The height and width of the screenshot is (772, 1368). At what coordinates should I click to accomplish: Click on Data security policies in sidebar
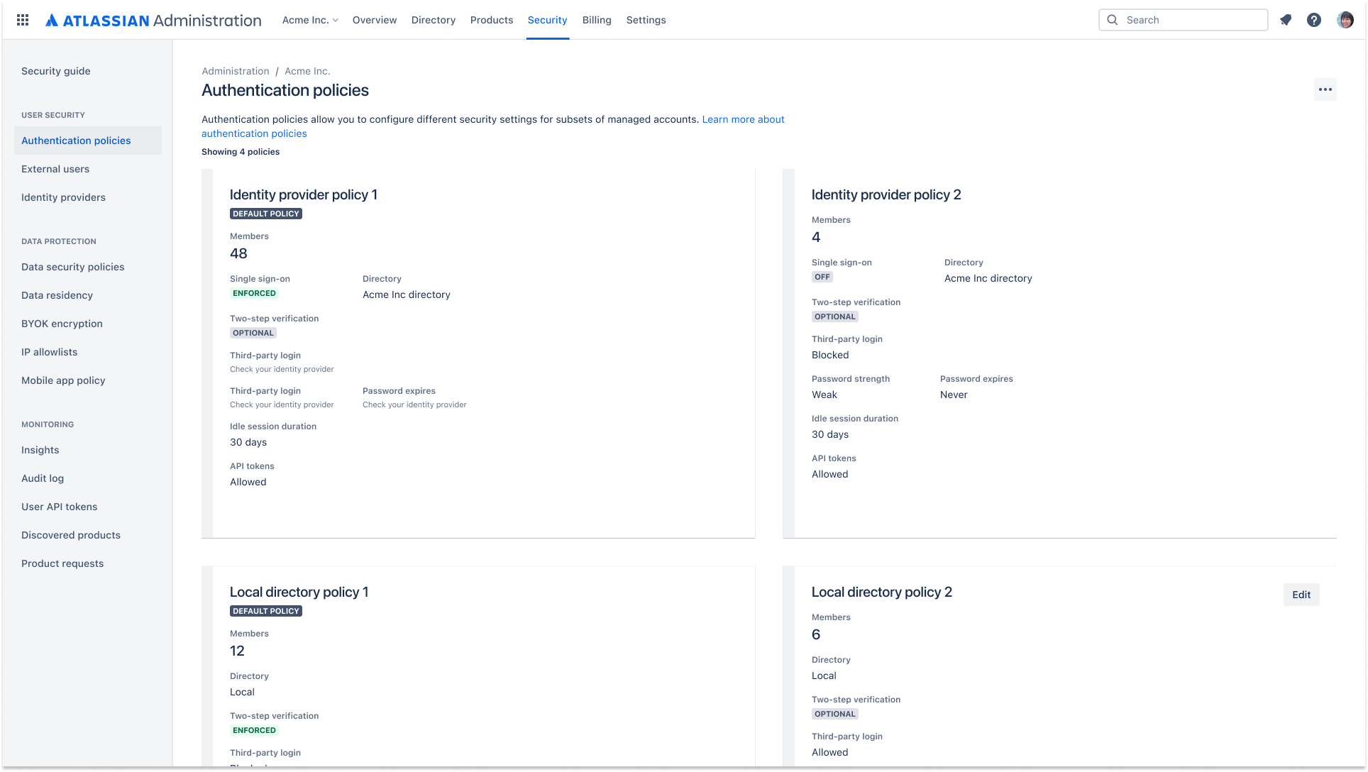click(72, 266)
